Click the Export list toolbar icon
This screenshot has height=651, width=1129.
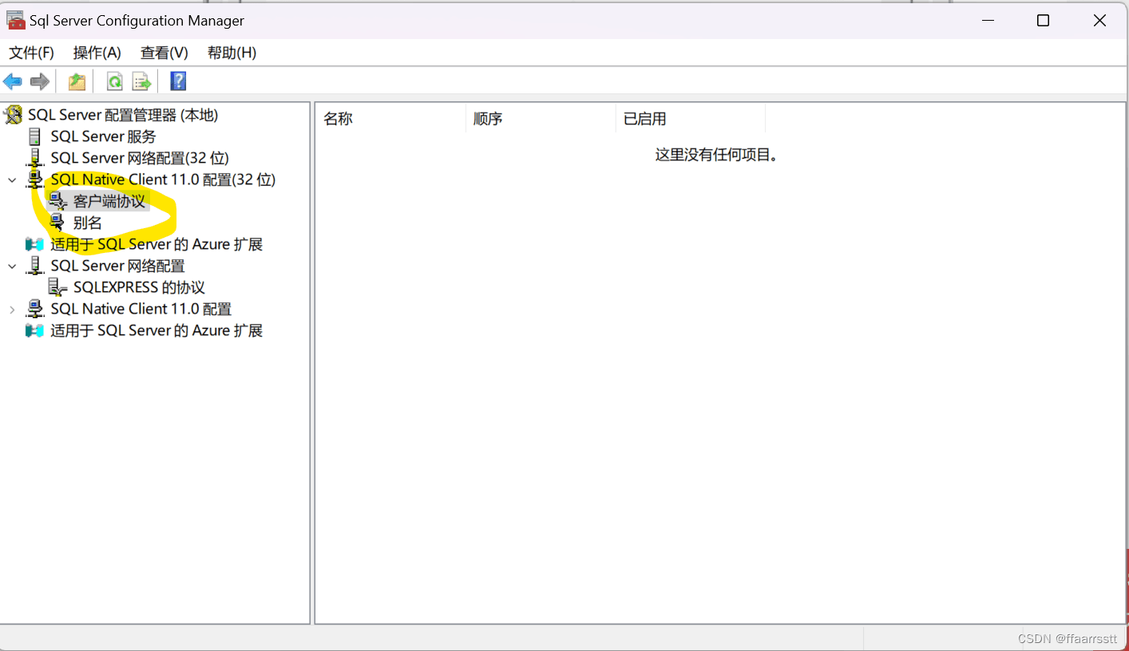[x=141, y=81]
